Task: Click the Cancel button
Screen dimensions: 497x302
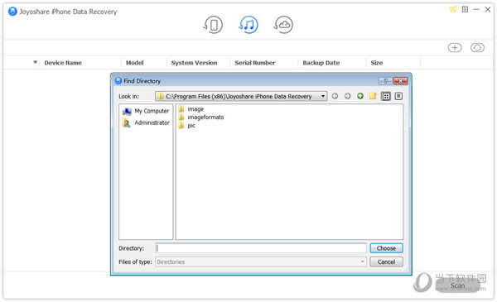Action: coord(386,261)
